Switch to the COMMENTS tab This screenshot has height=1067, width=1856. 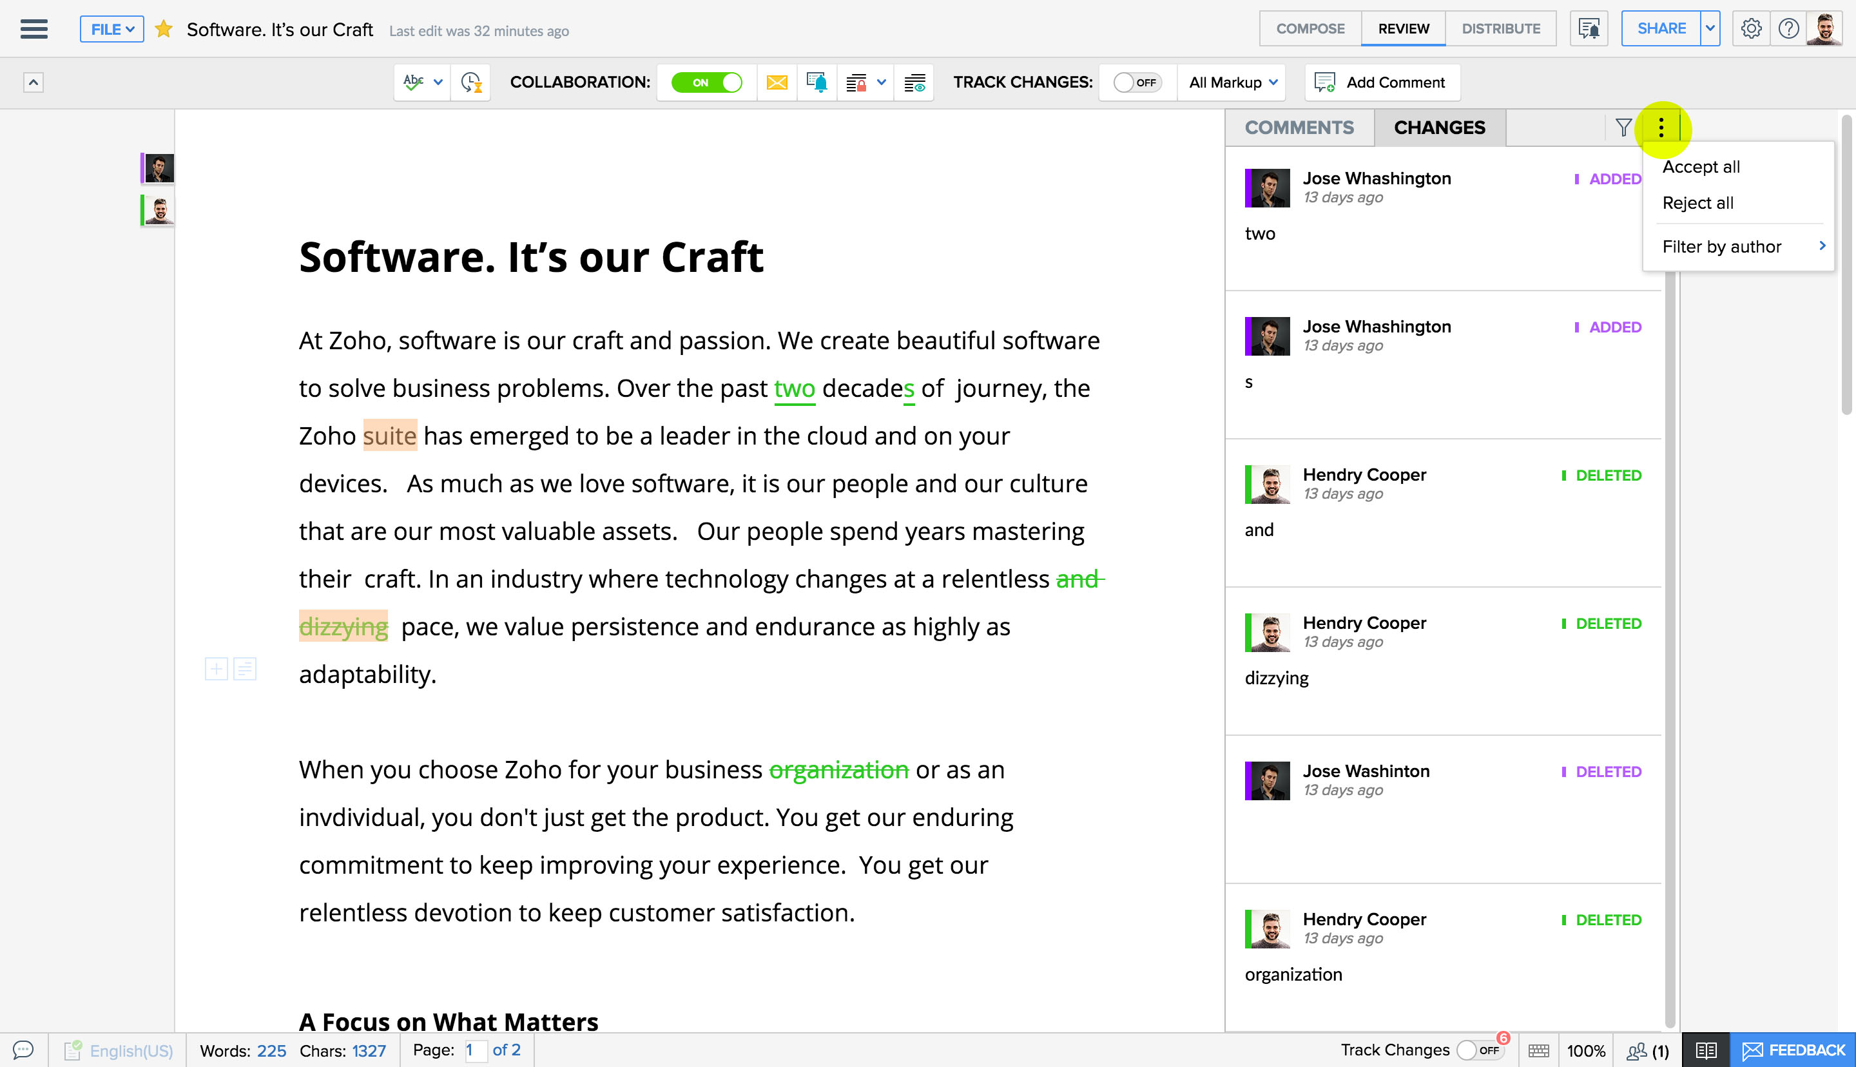[1299, 128]
